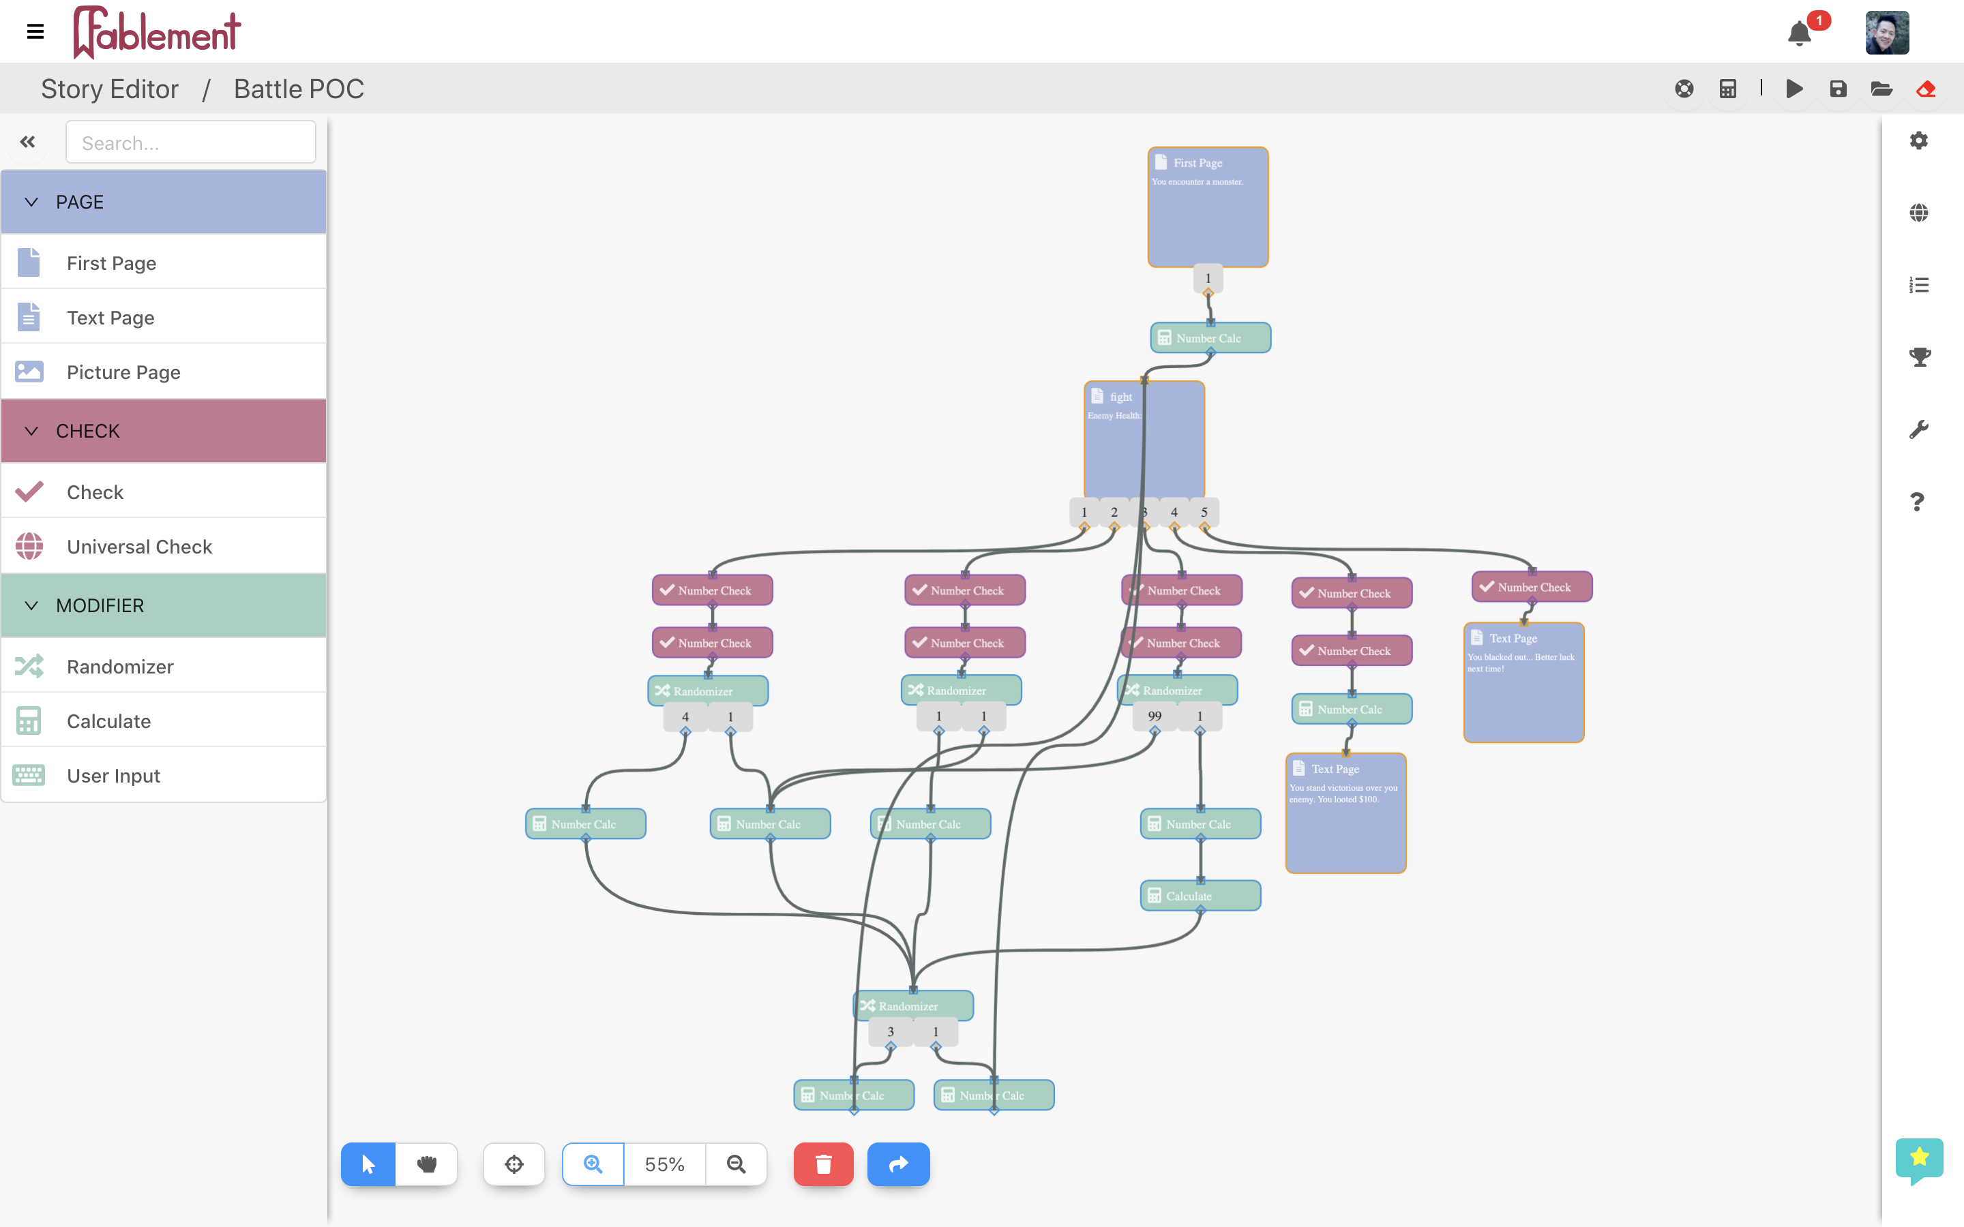Click the zoom in magnifier button
1964x1227 pixels.
pos(593,1164)
